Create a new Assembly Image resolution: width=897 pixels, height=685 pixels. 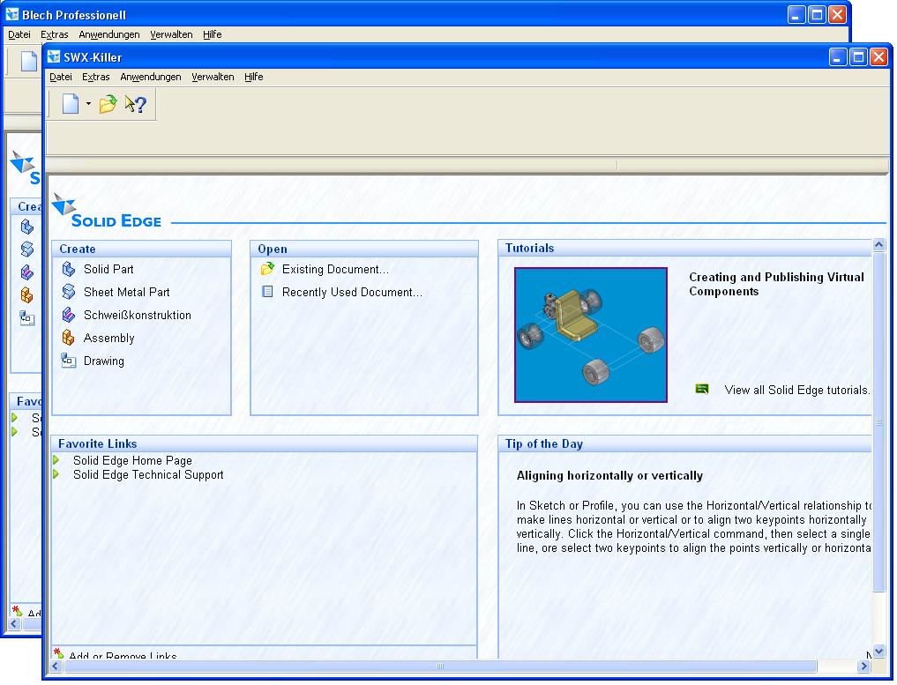(108, 338)
